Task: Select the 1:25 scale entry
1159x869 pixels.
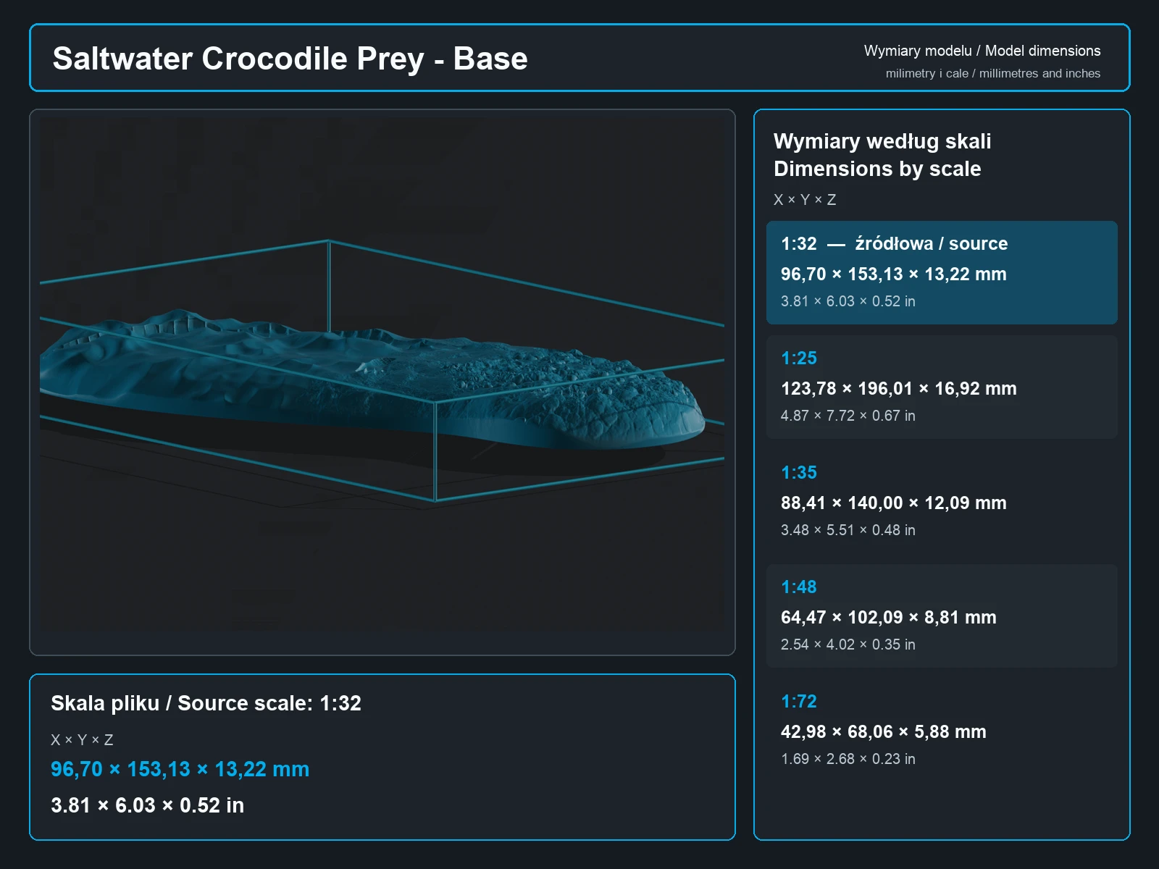Action: (942, 387)
